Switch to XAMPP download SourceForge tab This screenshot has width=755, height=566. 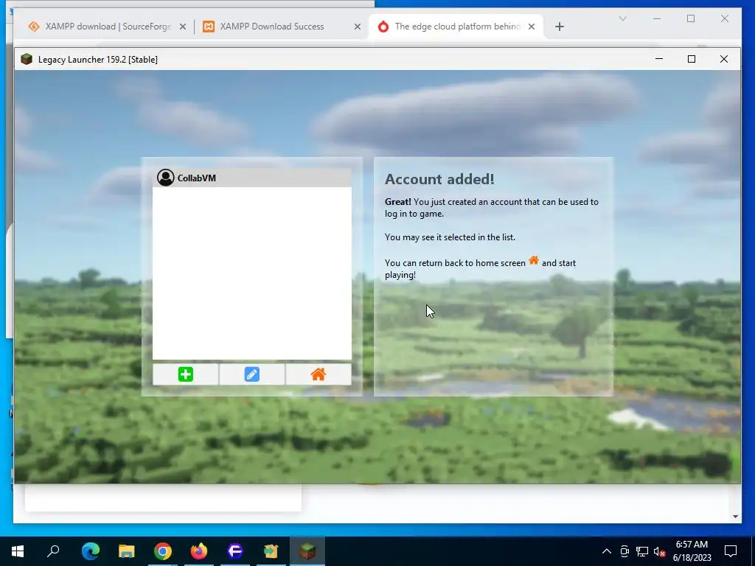pos(108,27)
